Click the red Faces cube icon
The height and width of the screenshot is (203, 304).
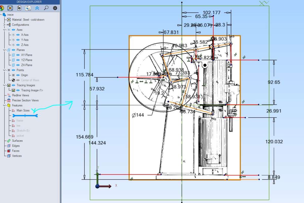click(x=9, y=151)
